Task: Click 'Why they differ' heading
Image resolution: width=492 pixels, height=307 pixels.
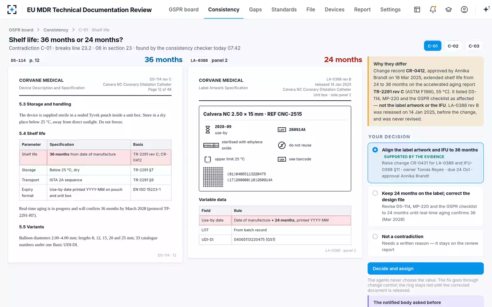Action: pos(390,64)
